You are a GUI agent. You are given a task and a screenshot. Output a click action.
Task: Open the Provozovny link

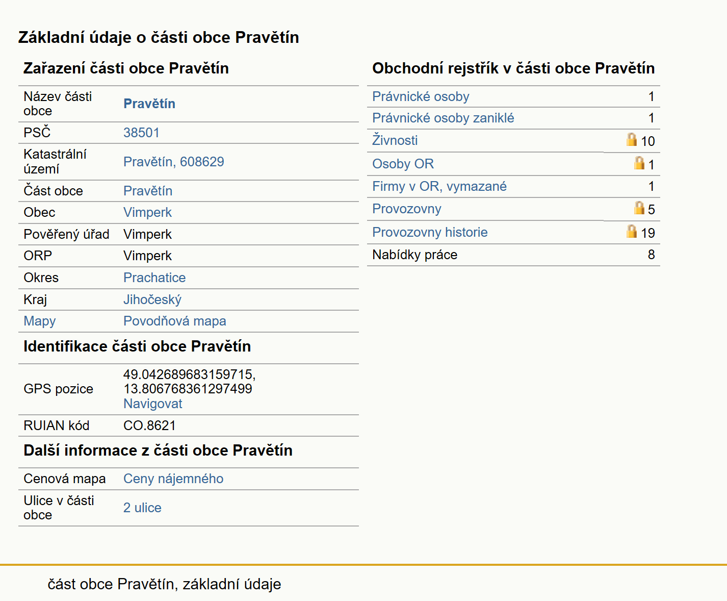(x=407, y=209)
